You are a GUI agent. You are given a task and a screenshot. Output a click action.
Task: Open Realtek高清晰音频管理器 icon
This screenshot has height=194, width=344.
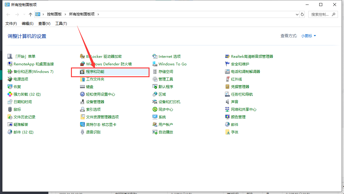pyautogui.click(x=227, y=56)
